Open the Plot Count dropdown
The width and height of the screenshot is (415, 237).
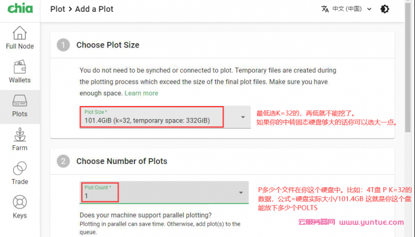[x=241, y=193]
